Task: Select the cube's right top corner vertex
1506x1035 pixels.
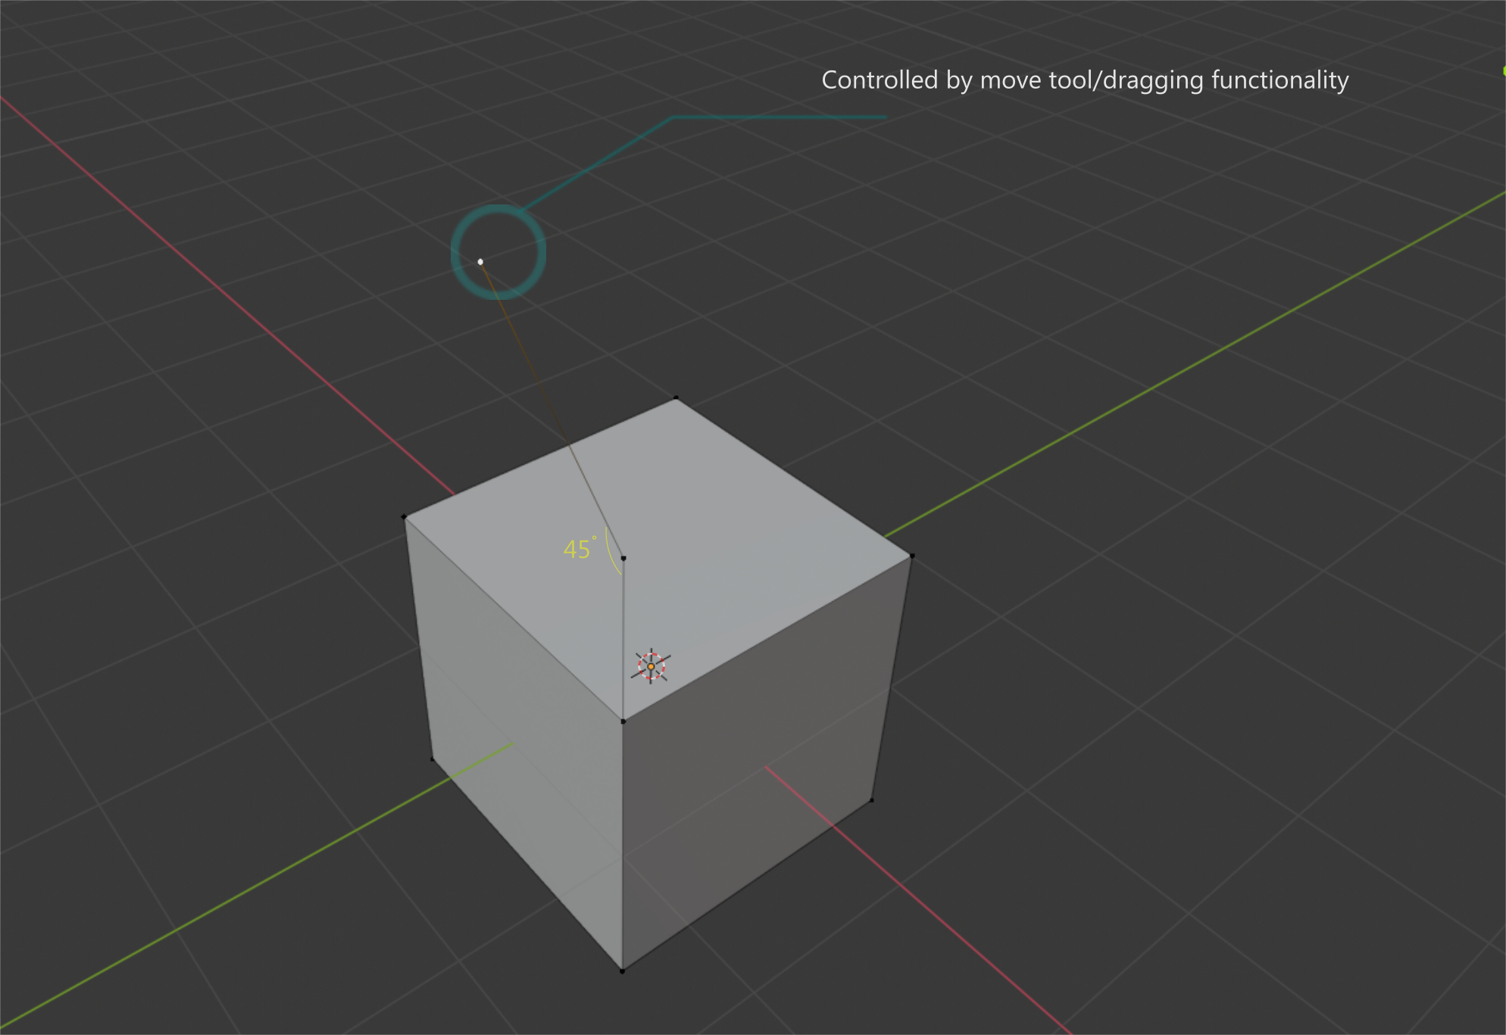Action: tap(912, 556)
